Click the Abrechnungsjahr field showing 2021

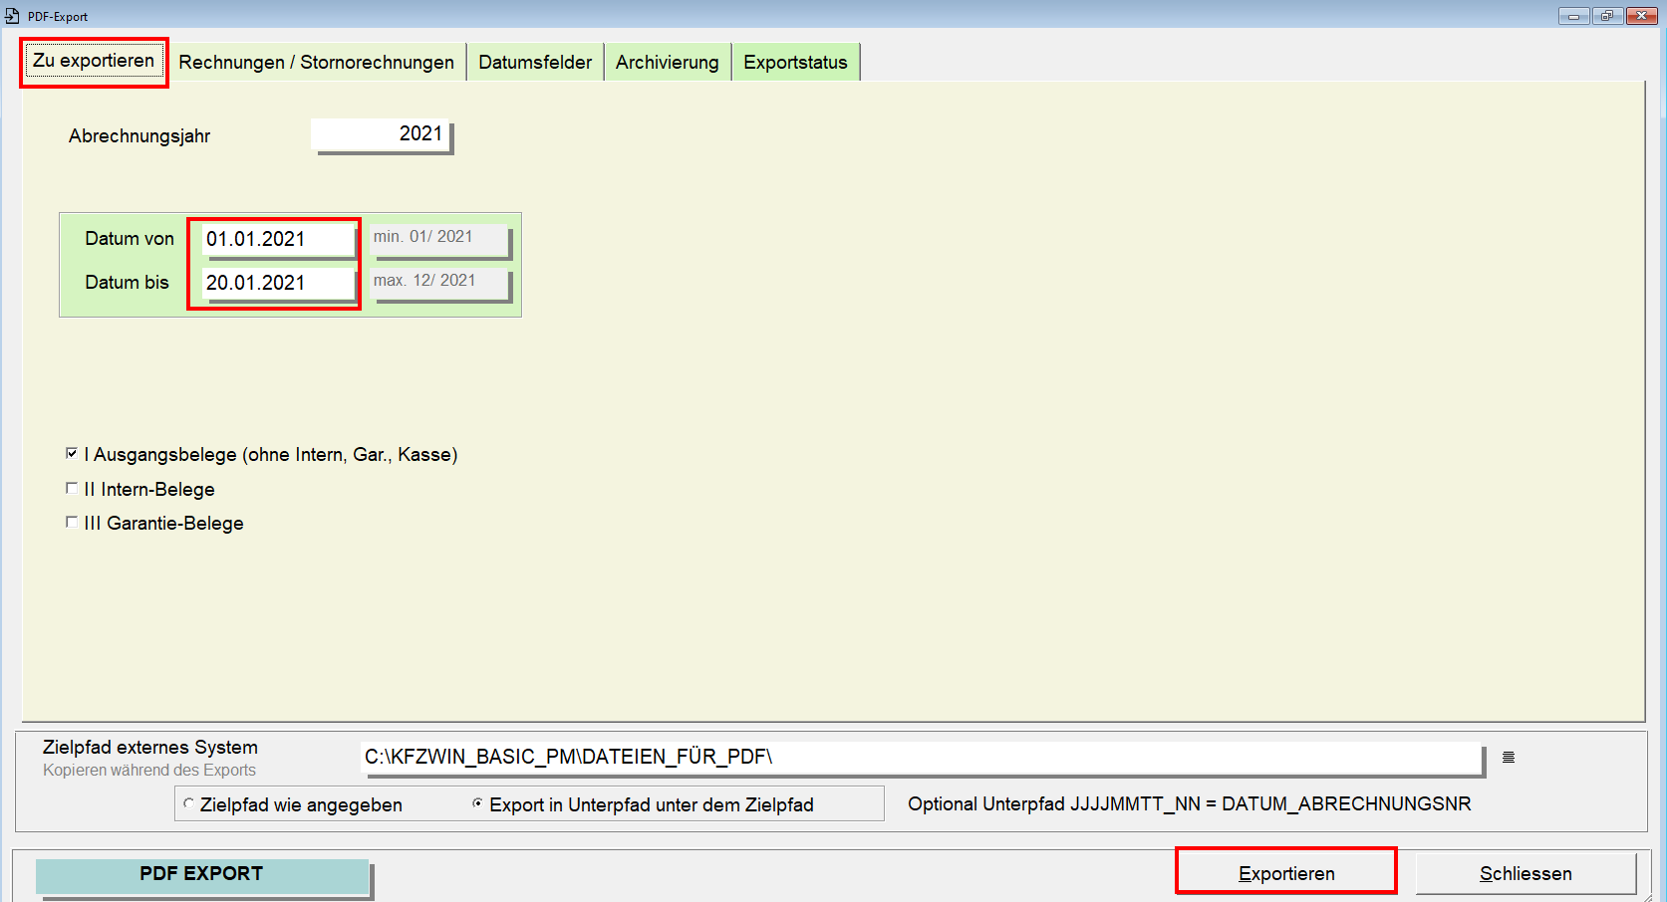pos(381,134)
